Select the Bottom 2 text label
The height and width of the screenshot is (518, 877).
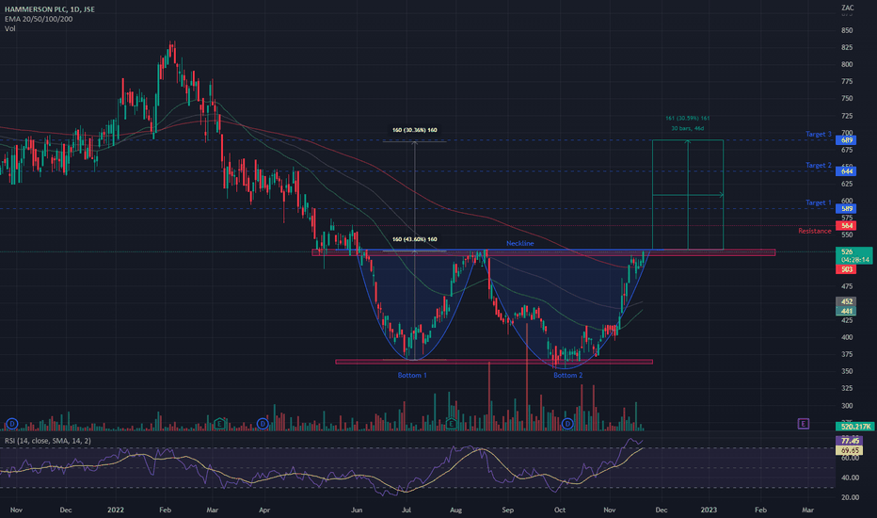568,375
